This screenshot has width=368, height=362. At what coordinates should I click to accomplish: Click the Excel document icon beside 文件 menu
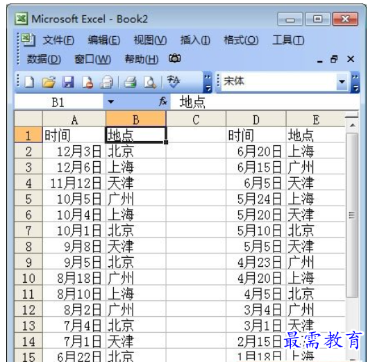[x=28, y=40]
